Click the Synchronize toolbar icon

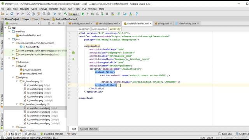12,14
